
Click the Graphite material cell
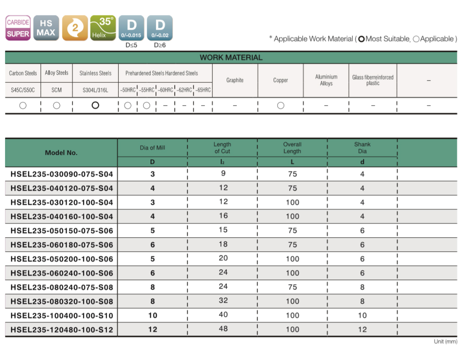235,81
